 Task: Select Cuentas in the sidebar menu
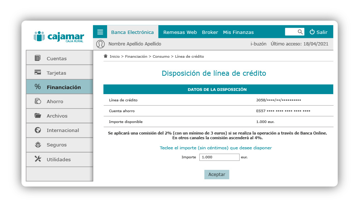[59, 58]
